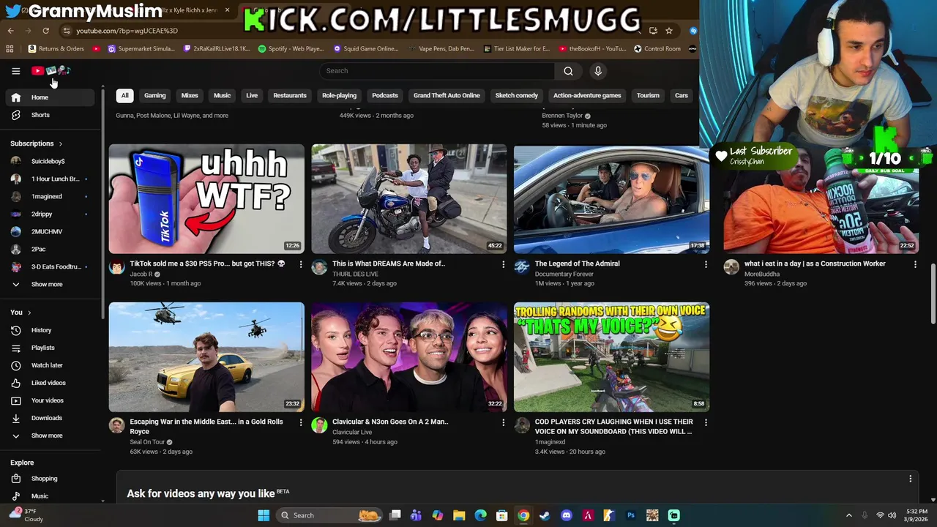Click the search magnifier button
Image resolution: width=937 pixels, height=527 pixels.
(x=568, y=71)
